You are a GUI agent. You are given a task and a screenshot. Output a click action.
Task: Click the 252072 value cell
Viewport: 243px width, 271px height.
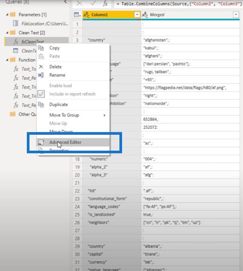pyautogui.click(x=190, y=128)
